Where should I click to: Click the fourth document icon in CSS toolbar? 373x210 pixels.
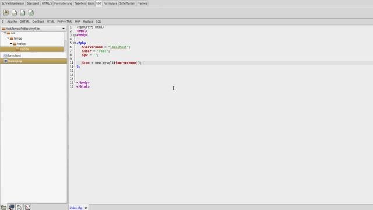31,13
